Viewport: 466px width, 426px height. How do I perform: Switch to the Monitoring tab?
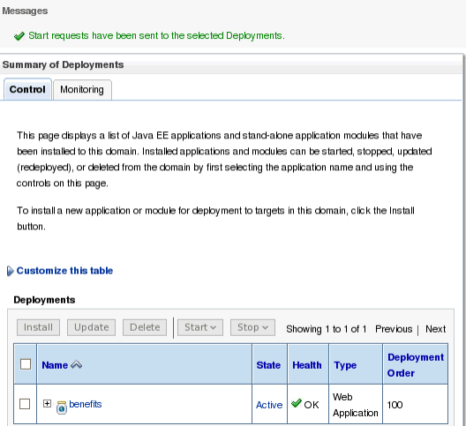coord(82,89)
